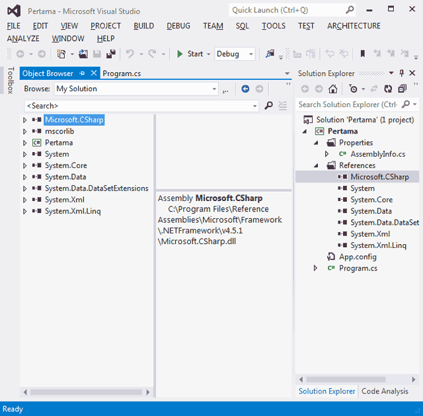Image resolution: width=423 pixels, height=416 pixels.
Task: Expand Program.cs in Solution Explorer
Action: coord(315,268)
